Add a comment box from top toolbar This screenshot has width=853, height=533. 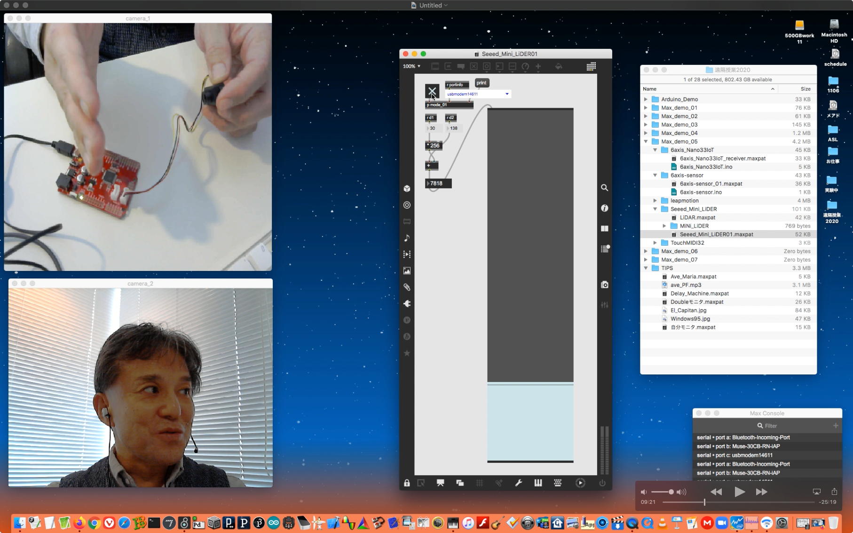[x=461, y=66]
